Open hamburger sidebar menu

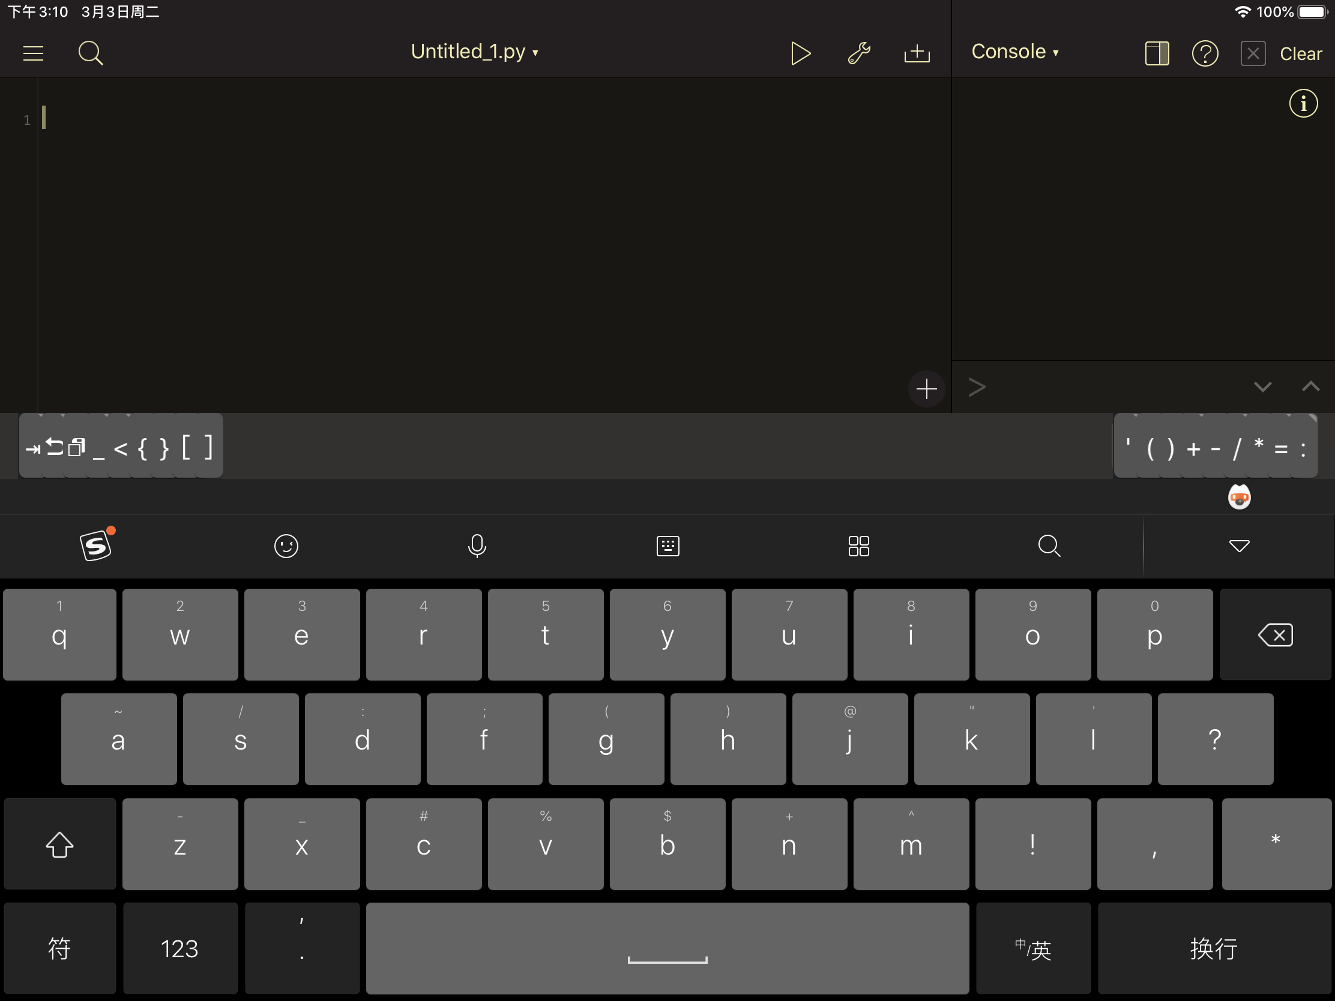tap(33, 53)
